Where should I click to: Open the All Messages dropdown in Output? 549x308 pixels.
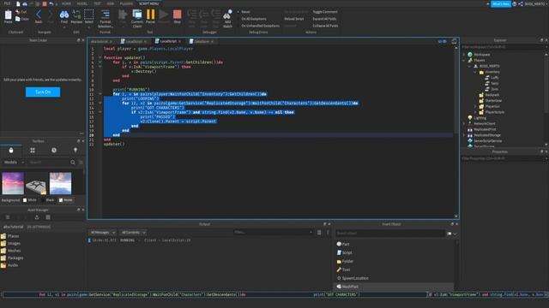pyautogui.click(x=103, y=232)
